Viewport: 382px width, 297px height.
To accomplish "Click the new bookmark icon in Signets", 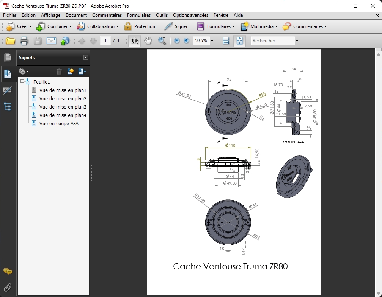I will point(70,71).
